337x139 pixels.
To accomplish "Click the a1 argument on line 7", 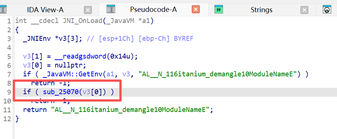I will coord(110,74).
